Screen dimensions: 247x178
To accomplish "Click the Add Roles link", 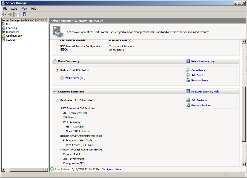I will tap(197, 75).
